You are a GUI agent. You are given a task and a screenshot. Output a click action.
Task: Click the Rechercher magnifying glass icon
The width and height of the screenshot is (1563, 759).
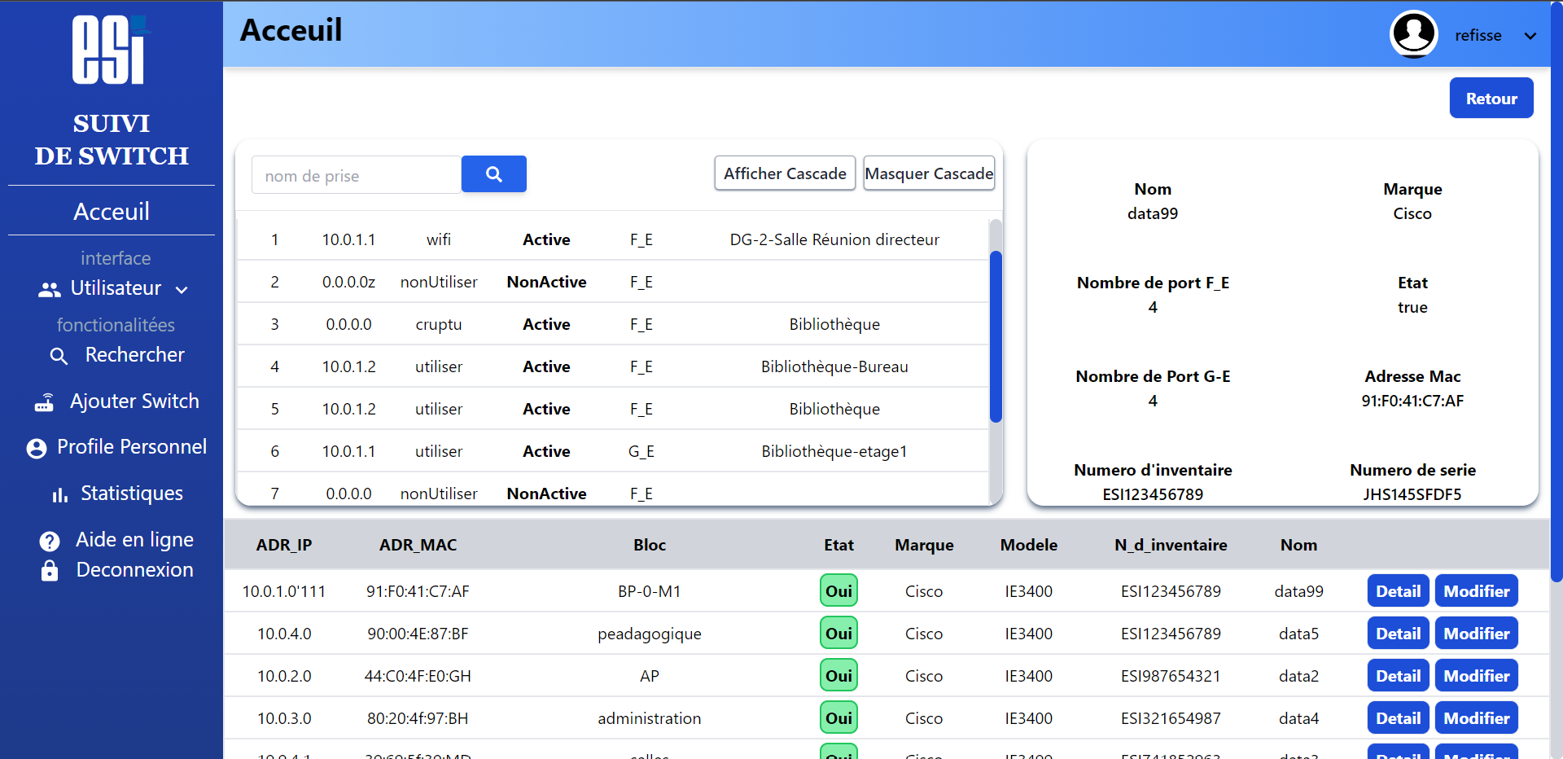coord(59,355)
